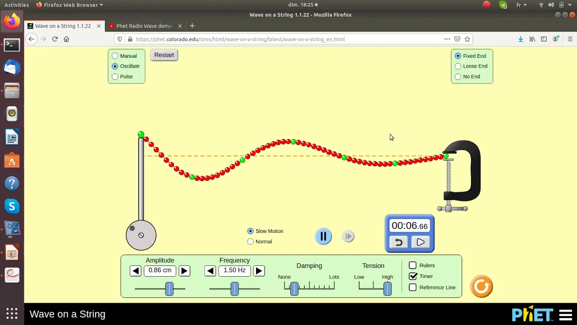Open Thunderbird from the dock

coord(12,68)
